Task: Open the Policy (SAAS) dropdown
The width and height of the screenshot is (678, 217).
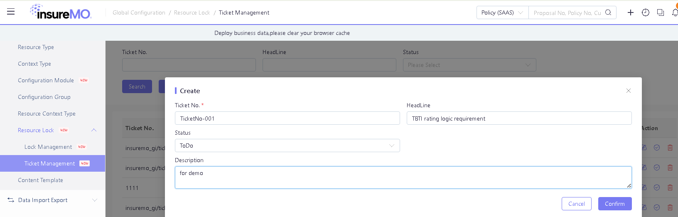Action: pos(502,12)
